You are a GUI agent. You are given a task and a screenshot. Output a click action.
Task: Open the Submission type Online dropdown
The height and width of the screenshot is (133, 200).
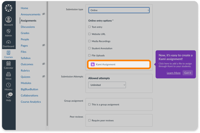pyautogui.click(x=119, y=10)
